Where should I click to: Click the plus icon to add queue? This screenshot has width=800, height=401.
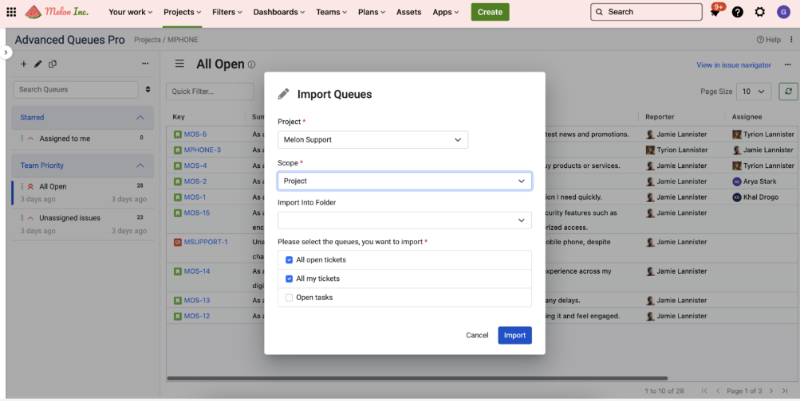(24, 64)
